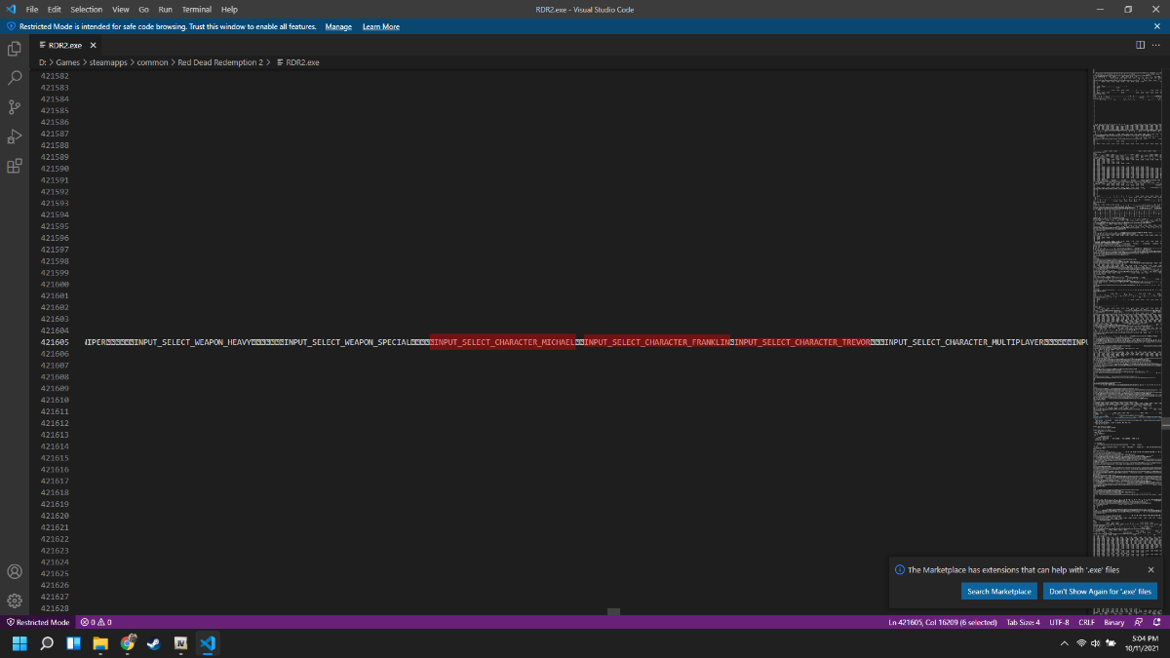
Task: Open the Terminal menu
Action: [x=196, y=9]
